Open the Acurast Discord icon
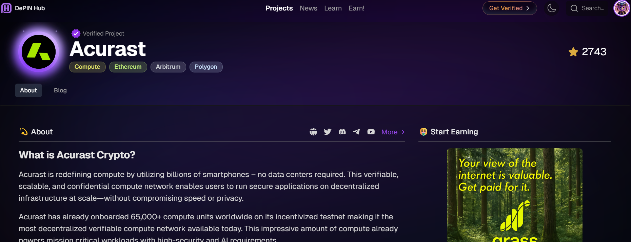631x242 pixels. [x=342, y=132]
